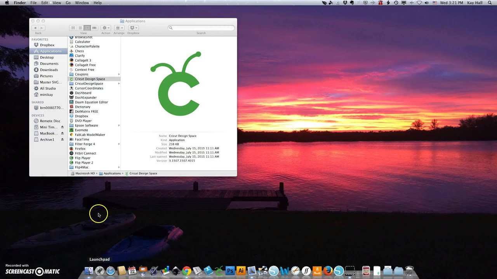Open Downloads from the sidebar
This screenshot has width=497, height=279.
point(49,70)
